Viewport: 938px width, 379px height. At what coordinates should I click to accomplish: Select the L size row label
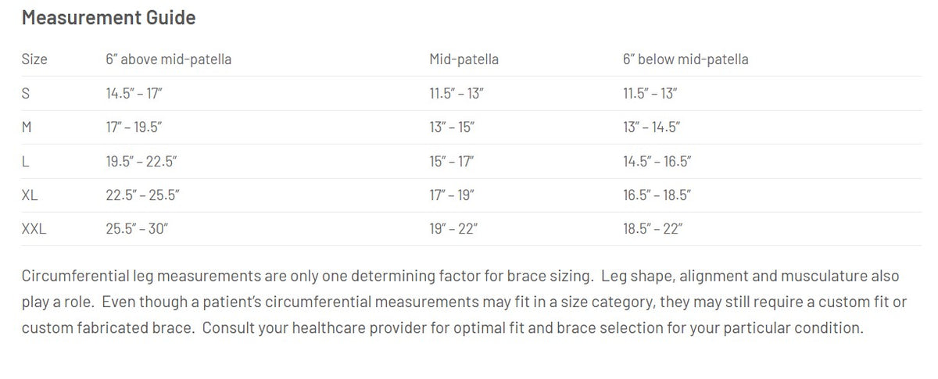[25, 161]
